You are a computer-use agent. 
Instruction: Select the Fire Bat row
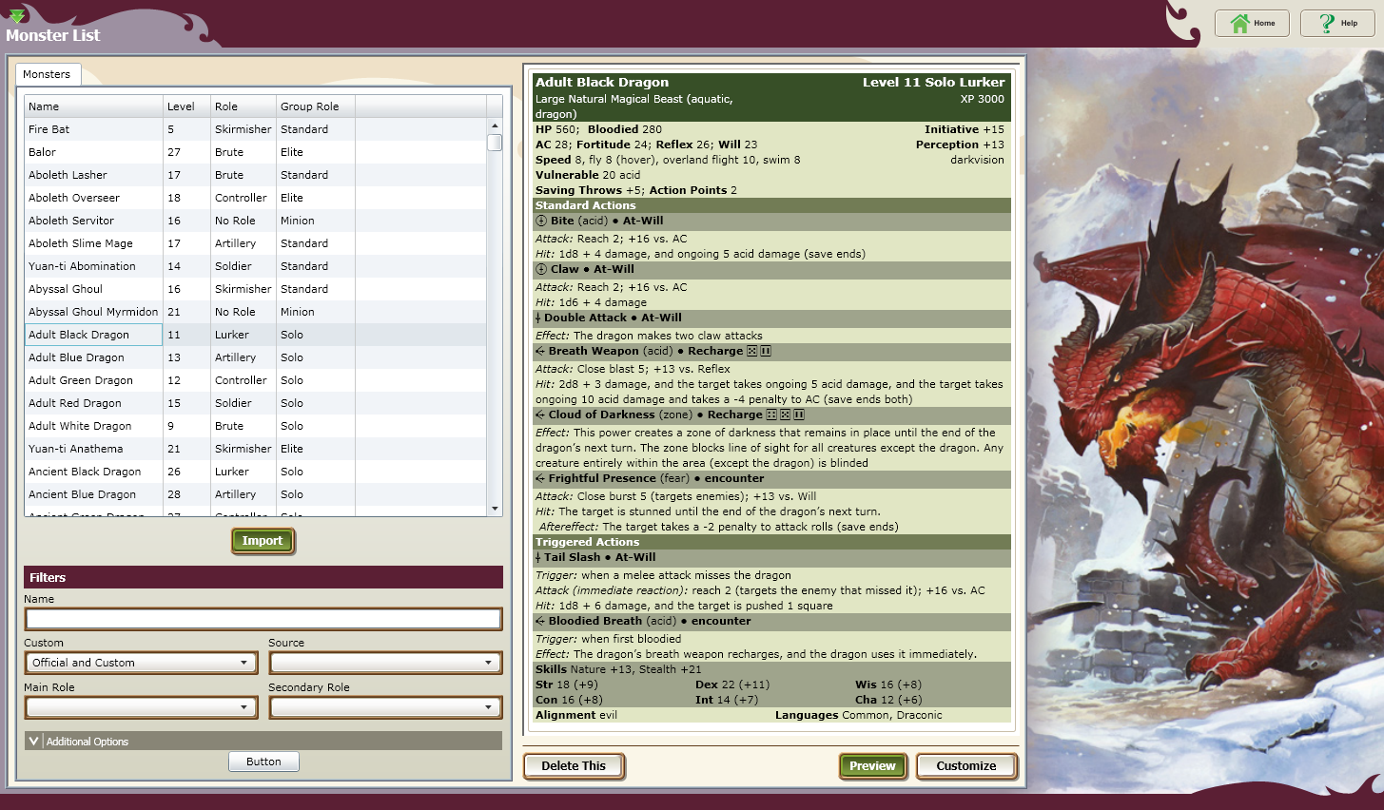255,129
